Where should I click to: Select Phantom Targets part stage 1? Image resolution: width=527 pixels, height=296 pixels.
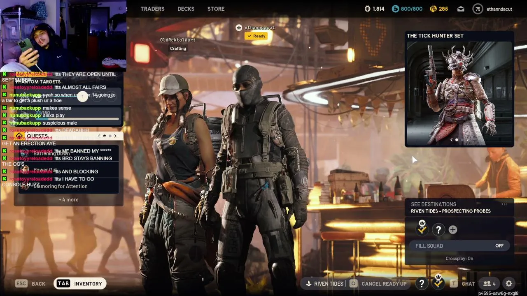pyautogui.click(x=83, y=96)
